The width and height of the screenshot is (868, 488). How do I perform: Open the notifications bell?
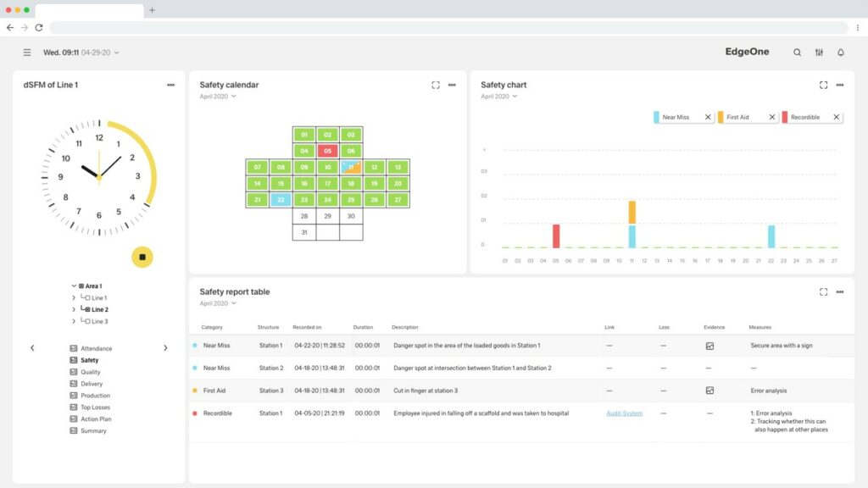(840, 52)
